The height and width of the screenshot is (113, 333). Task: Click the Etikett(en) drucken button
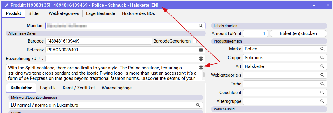[x=298, y=33]
